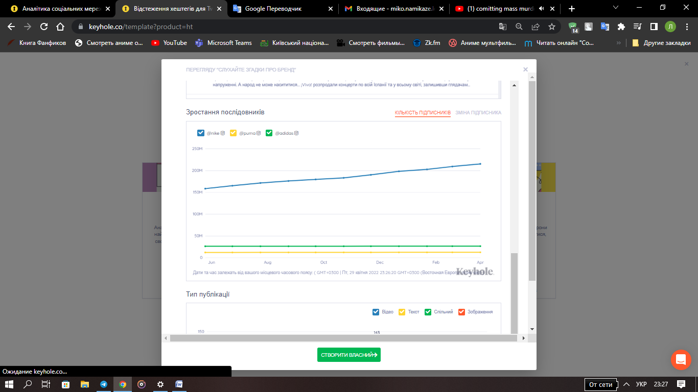Open Settings gear on the taskbar
The height and width of the screenshot is (392, 698).
click(x=160, y=384)
